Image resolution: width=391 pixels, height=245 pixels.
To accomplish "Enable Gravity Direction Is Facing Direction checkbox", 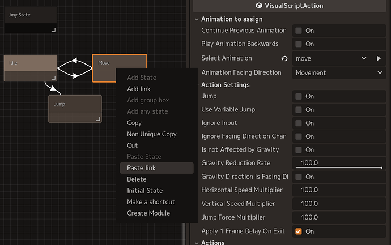I will (x=299, y=177).
